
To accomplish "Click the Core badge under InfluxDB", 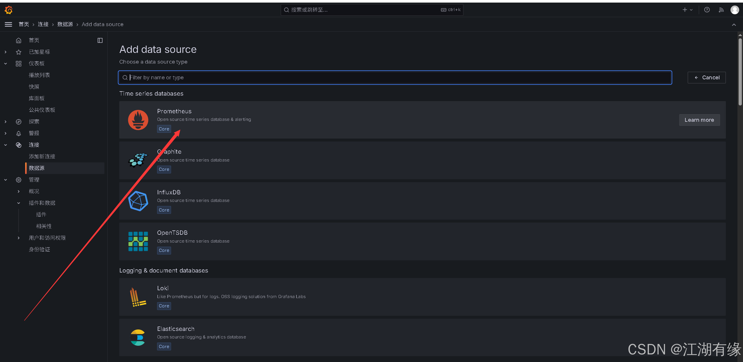I will point(164,210).
